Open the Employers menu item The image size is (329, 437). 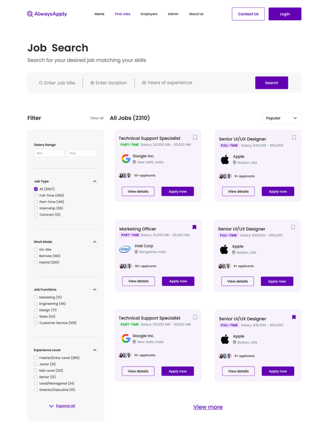pos(149,14)
